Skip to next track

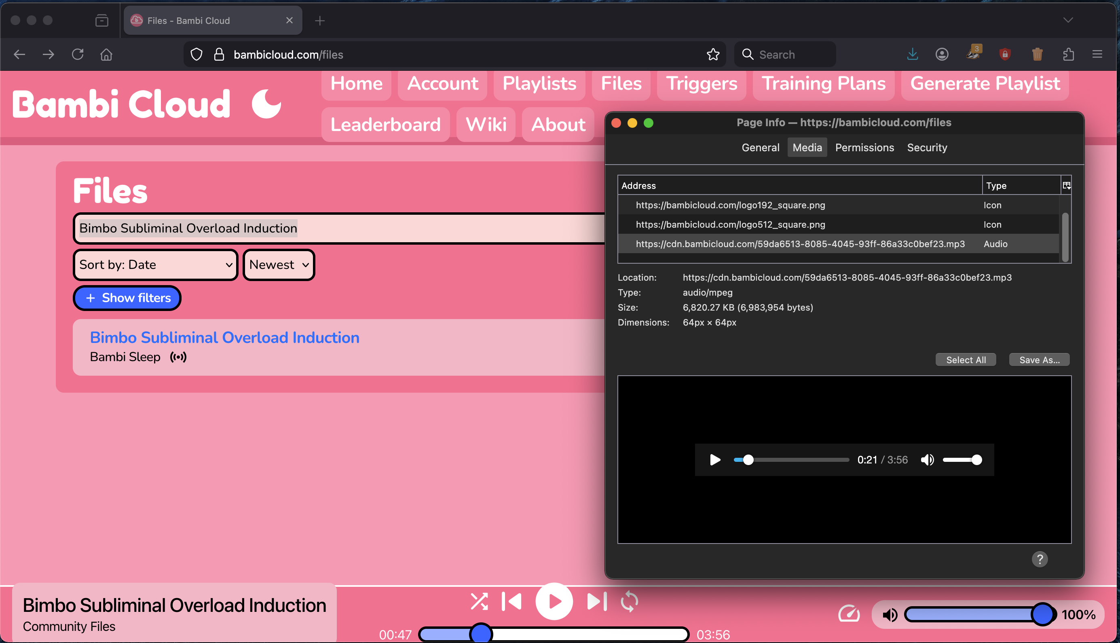(x=596, y=601)
